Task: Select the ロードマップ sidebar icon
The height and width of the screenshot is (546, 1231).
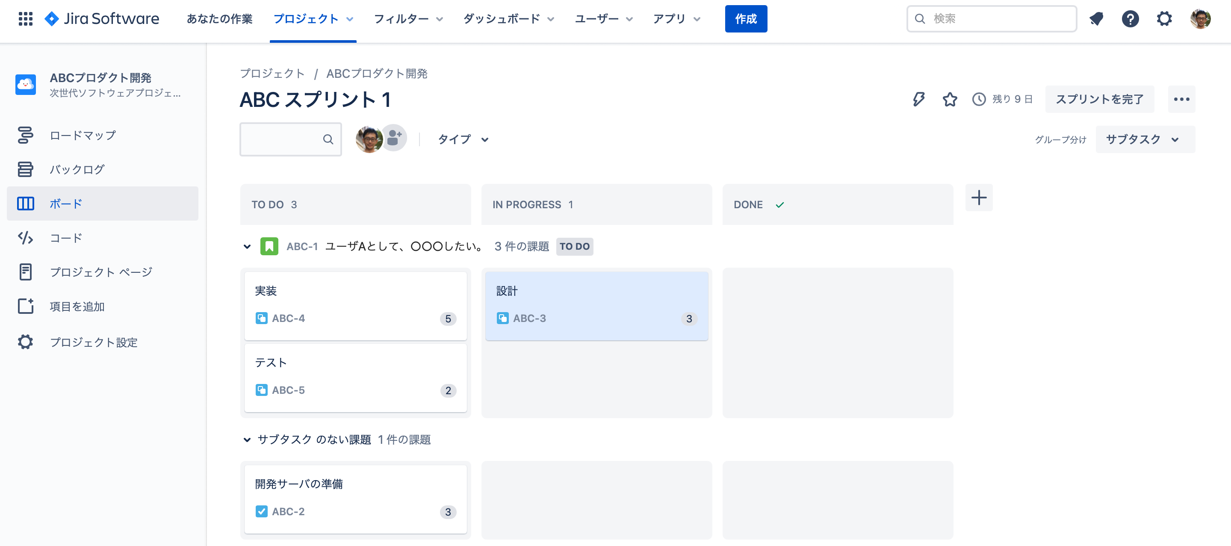Action: [x=25, y=135]
